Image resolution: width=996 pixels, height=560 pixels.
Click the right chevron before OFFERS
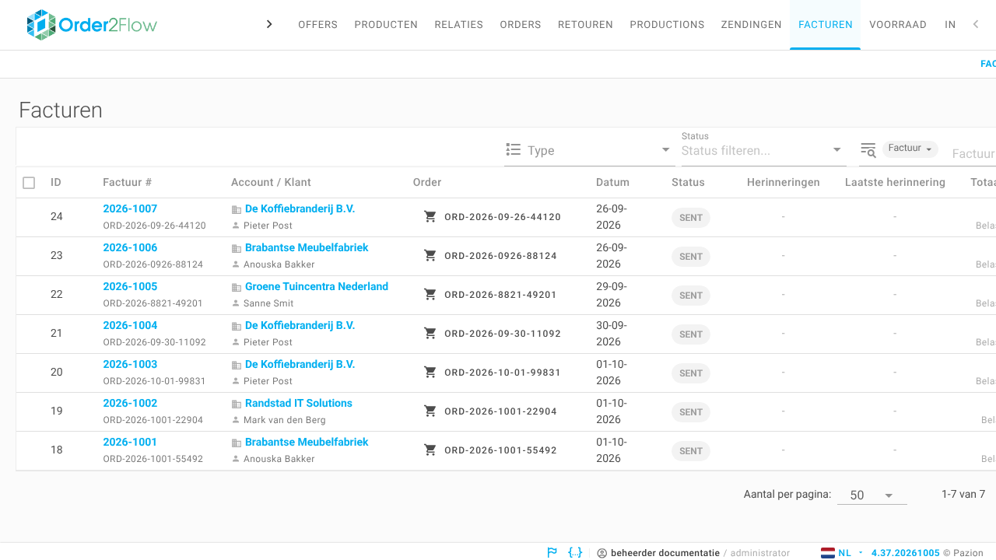(269, 24)
